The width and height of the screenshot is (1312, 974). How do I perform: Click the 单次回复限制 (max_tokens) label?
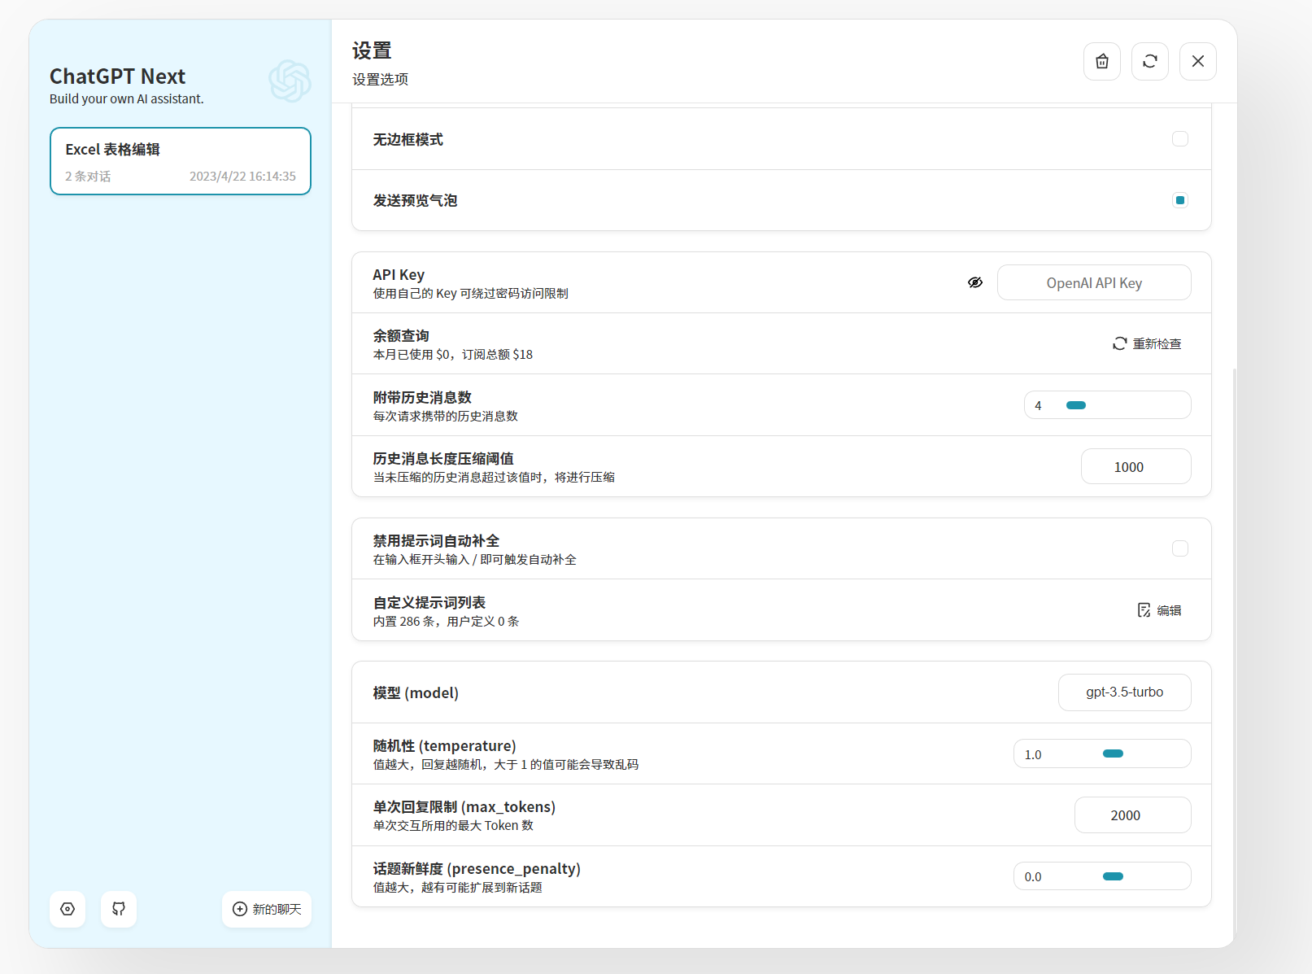tap(464, 806)
